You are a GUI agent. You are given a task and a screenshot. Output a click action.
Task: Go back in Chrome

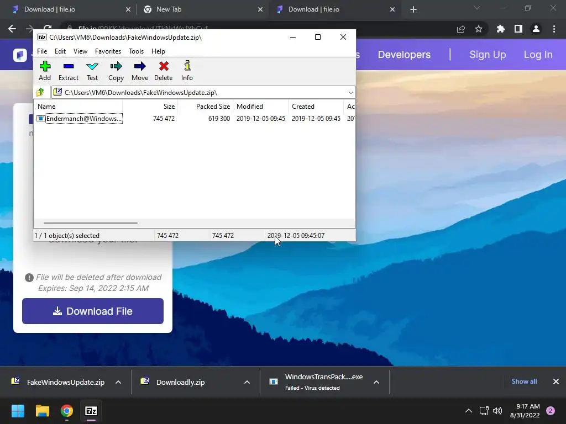point(12,29)
